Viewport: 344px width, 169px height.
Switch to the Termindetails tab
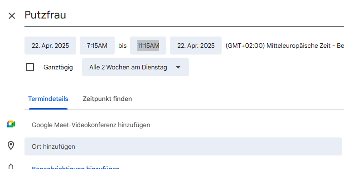(x=48, y=99)
